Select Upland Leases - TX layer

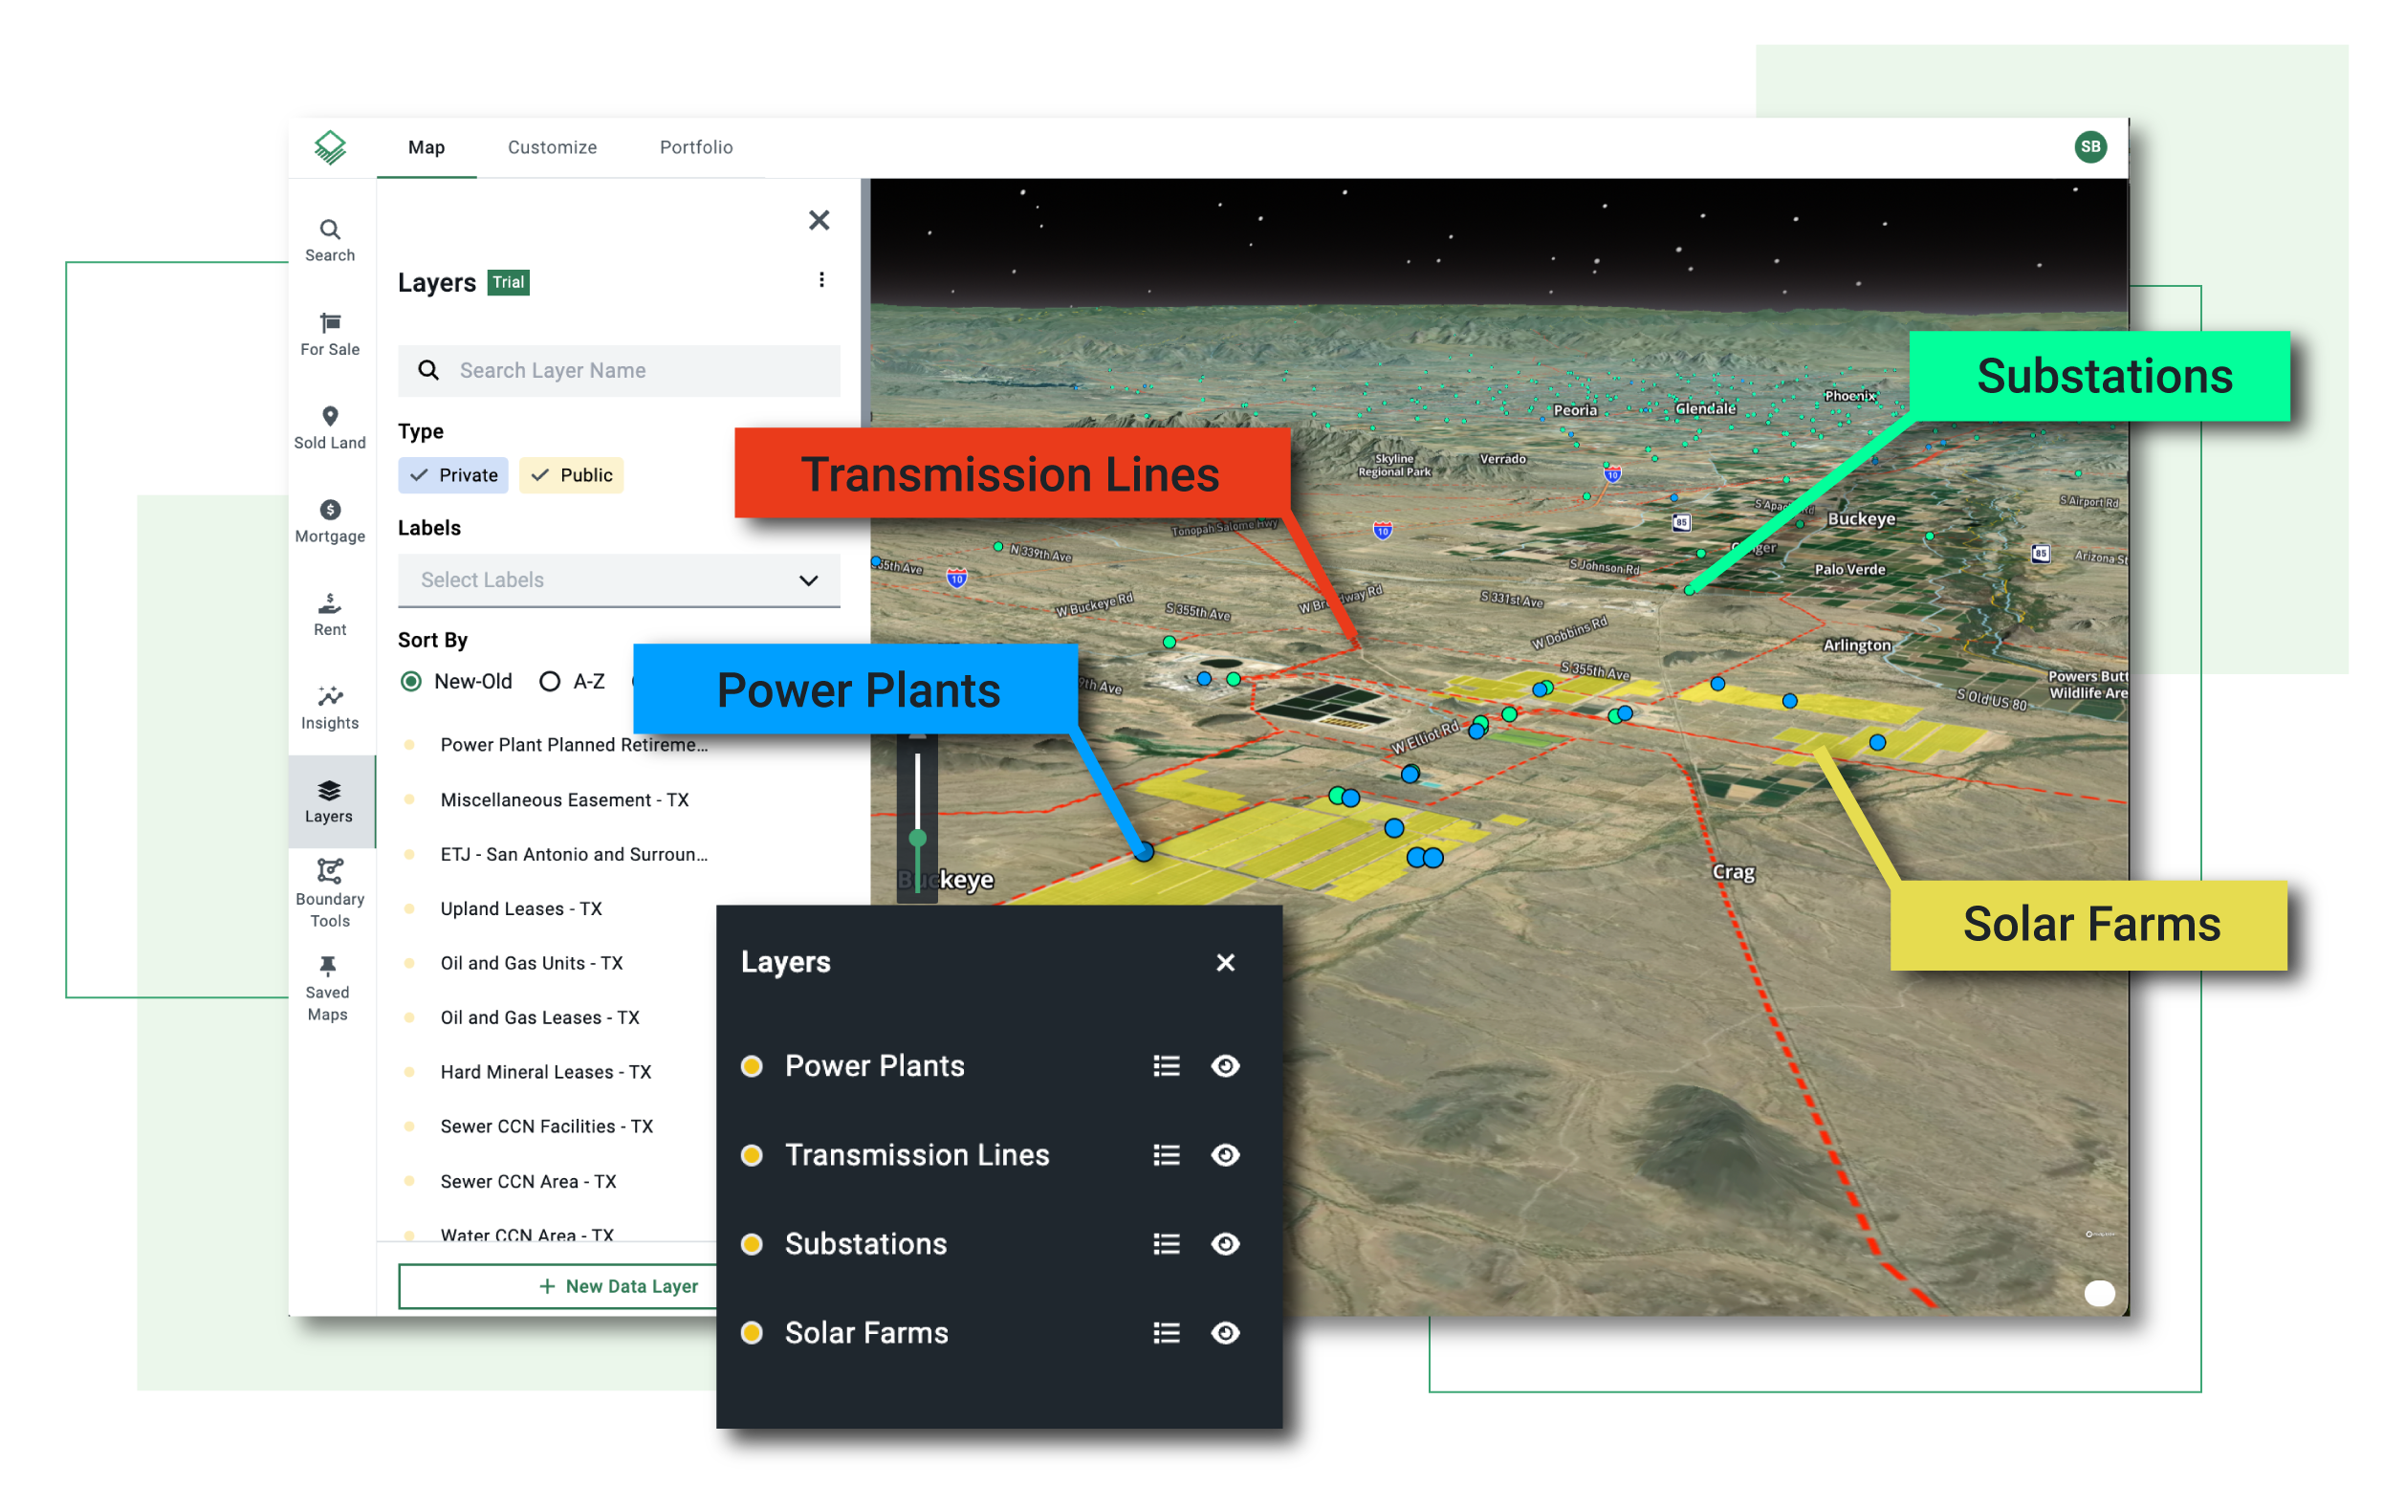click(521, 908)
